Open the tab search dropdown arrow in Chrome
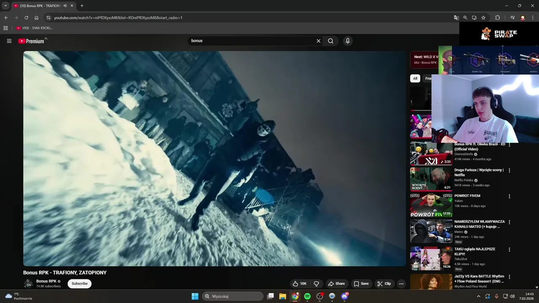Image resolution: width=539 pixels, height=303 pixels. pos(5,6)
